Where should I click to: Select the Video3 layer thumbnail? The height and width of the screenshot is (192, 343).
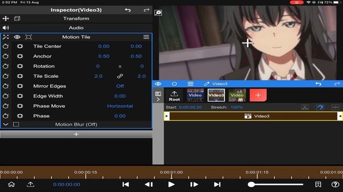(216, 95)
